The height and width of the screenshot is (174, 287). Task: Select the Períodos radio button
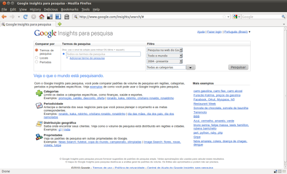pyautogui.click(x=36, y=62)
